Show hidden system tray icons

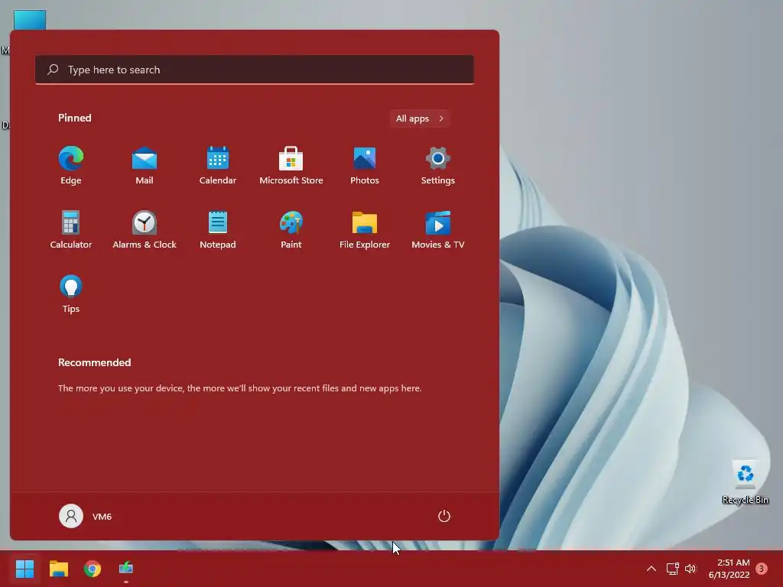coord(651,569)
